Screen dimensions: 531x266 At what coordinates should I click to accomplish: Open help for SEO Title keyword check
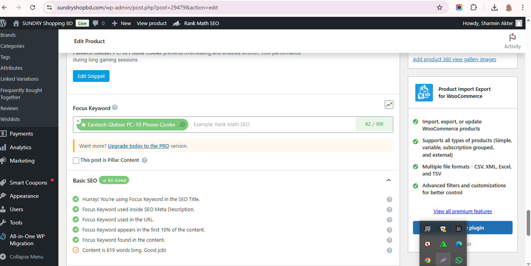point(389,199)
